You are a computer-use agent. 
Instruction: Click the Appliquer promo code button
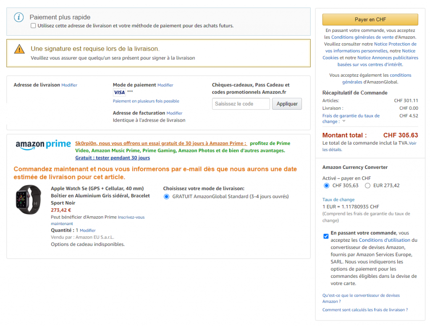287,104
